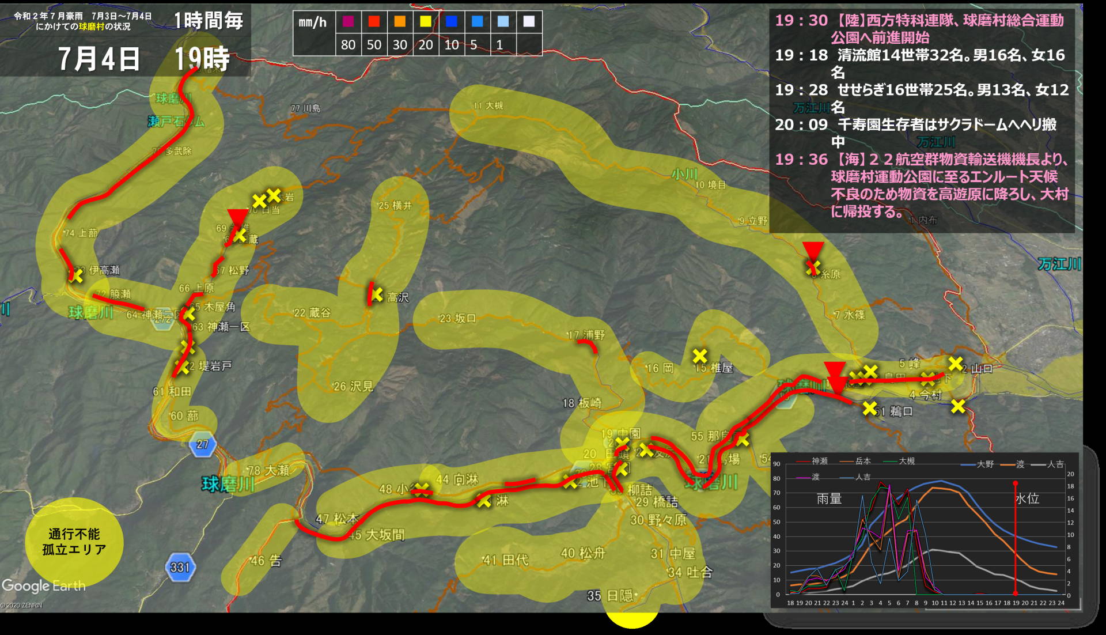Select the yellow 20 mm/h legend swatch
The width and height of the screenshot is (1106, 635).
tap(426, 22)
